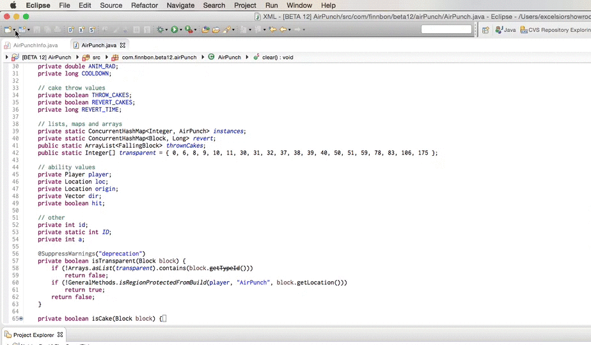Open the Refactor menu

coord(144,5)
